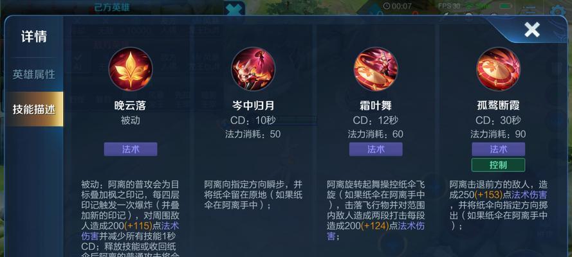Tap the green battery indicator icon
Image resolution: width=572 pixels, height=257 pixels.
point(505,6)
